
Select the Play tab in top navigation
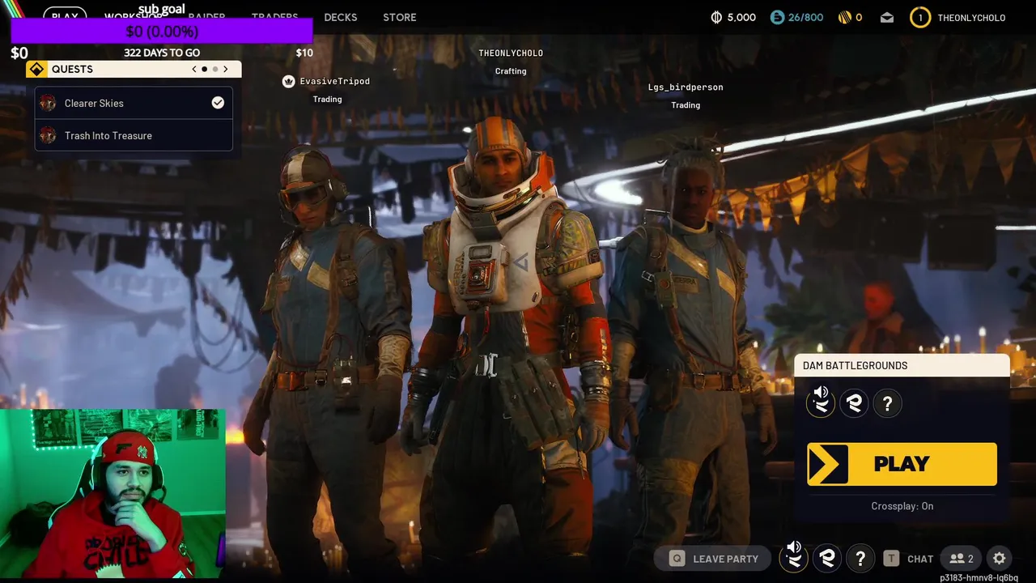(x=65, y=17)
